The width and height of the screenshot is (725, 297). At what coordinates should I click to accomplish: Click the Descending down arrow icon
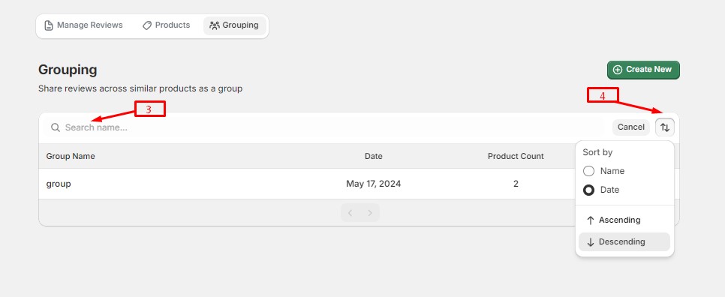pyautogui.click(x=590, y=242)
